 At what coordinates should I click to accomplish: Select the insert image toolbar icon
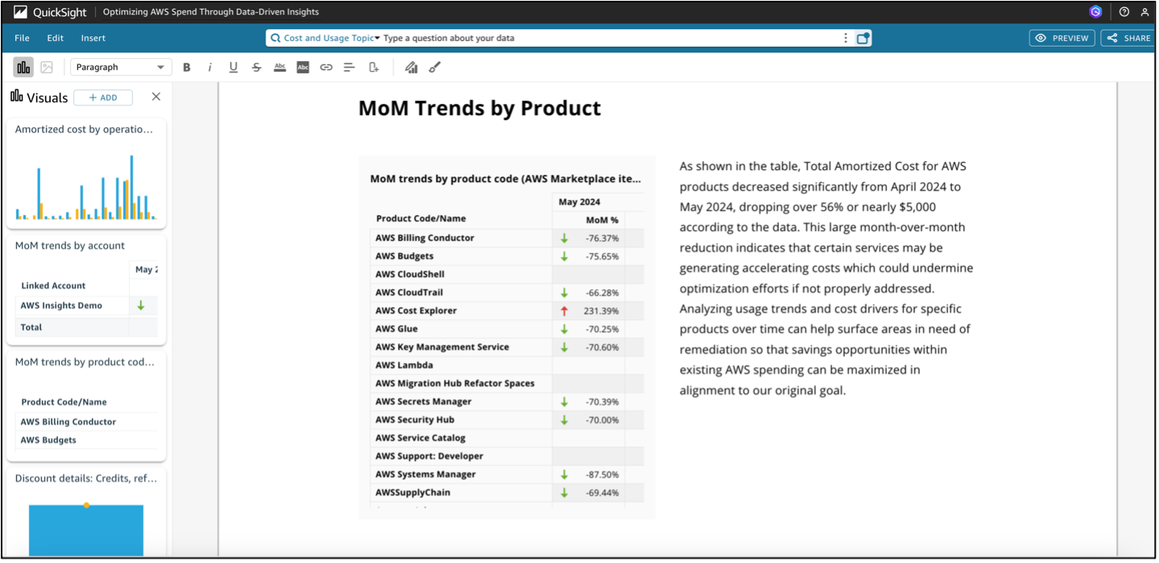coord(47,68)
